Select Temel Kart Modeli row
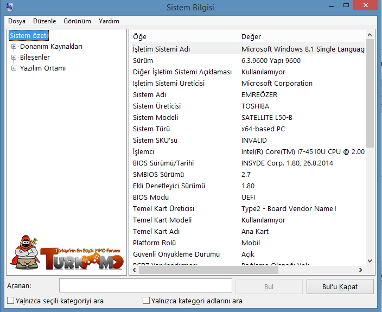This screenshot has height=312, width=382. [247, 220]
